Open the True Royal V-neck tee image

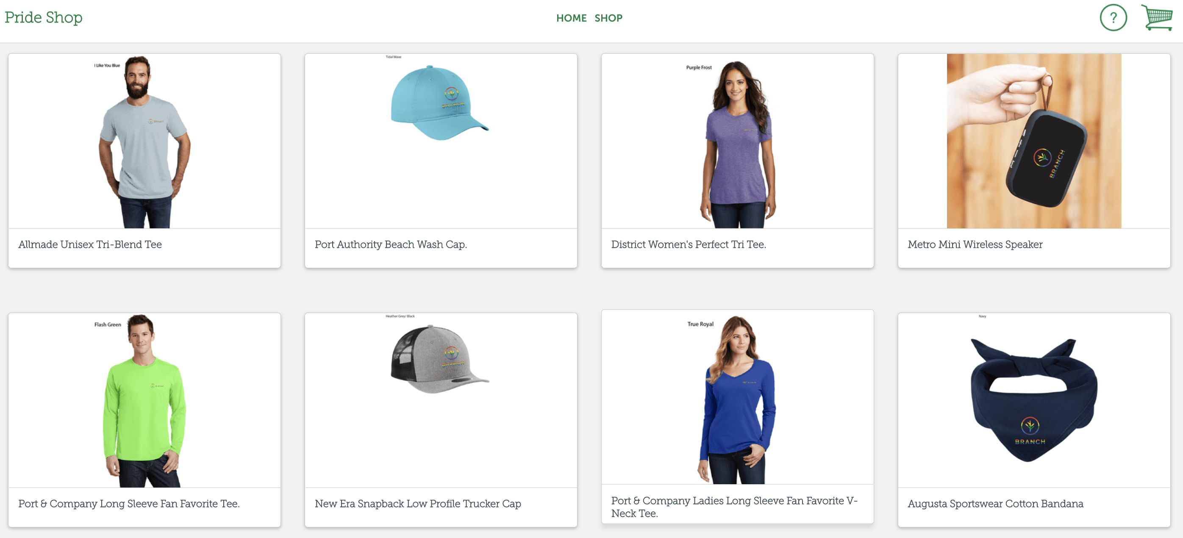[x=737, y=397]
